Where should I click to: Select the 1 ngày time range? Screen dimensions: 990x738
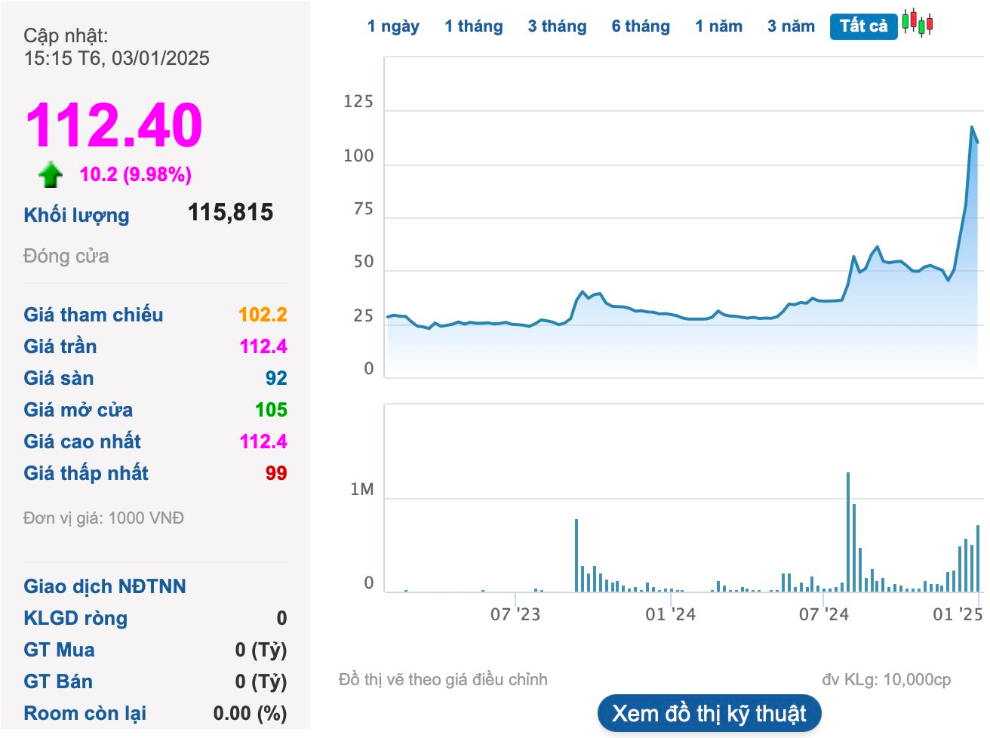393,26
